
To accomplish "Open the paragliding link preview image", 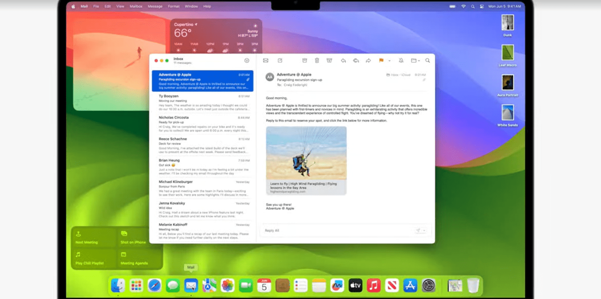I will 306,153.
